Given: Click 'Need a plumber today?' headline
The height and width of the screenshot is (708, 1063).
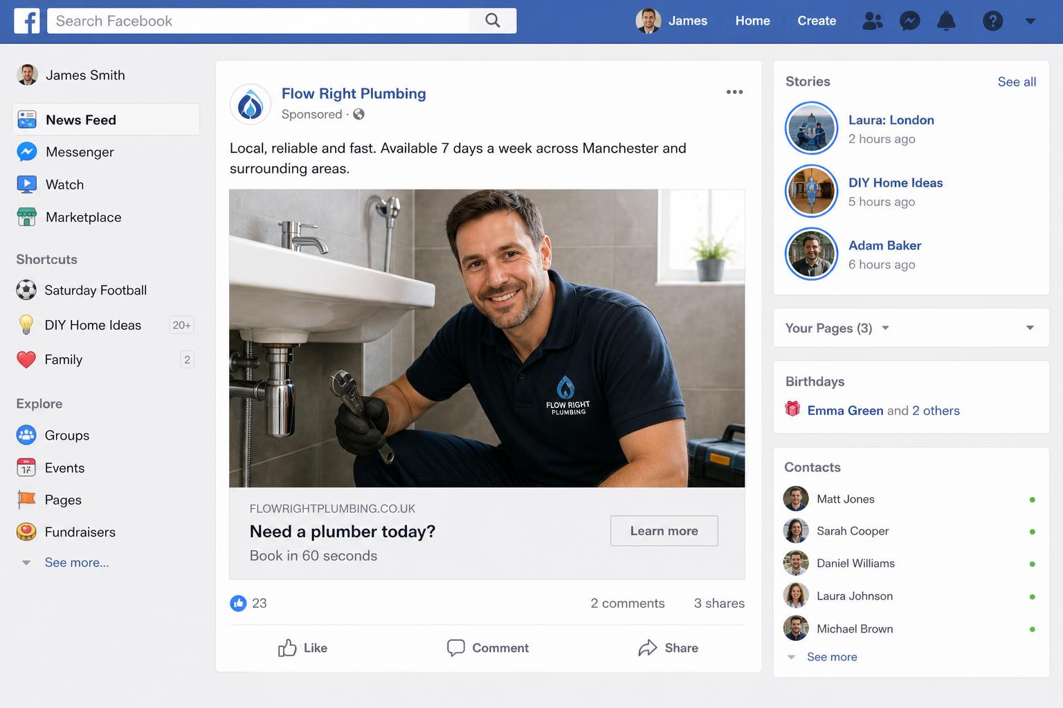Looking at the screenshot, I should [343, 532].
